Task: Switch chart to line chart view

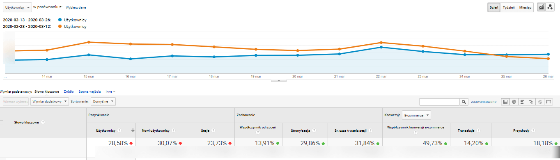Action: tap(541, 7)
